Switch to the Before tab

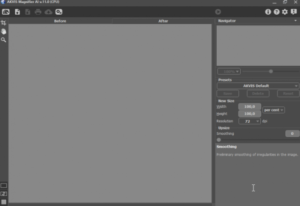[60, 21]
